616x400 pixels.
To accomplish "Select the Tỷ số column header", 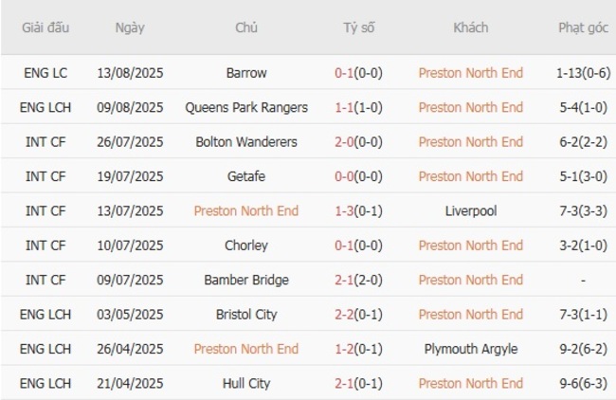I will point(359,27).
